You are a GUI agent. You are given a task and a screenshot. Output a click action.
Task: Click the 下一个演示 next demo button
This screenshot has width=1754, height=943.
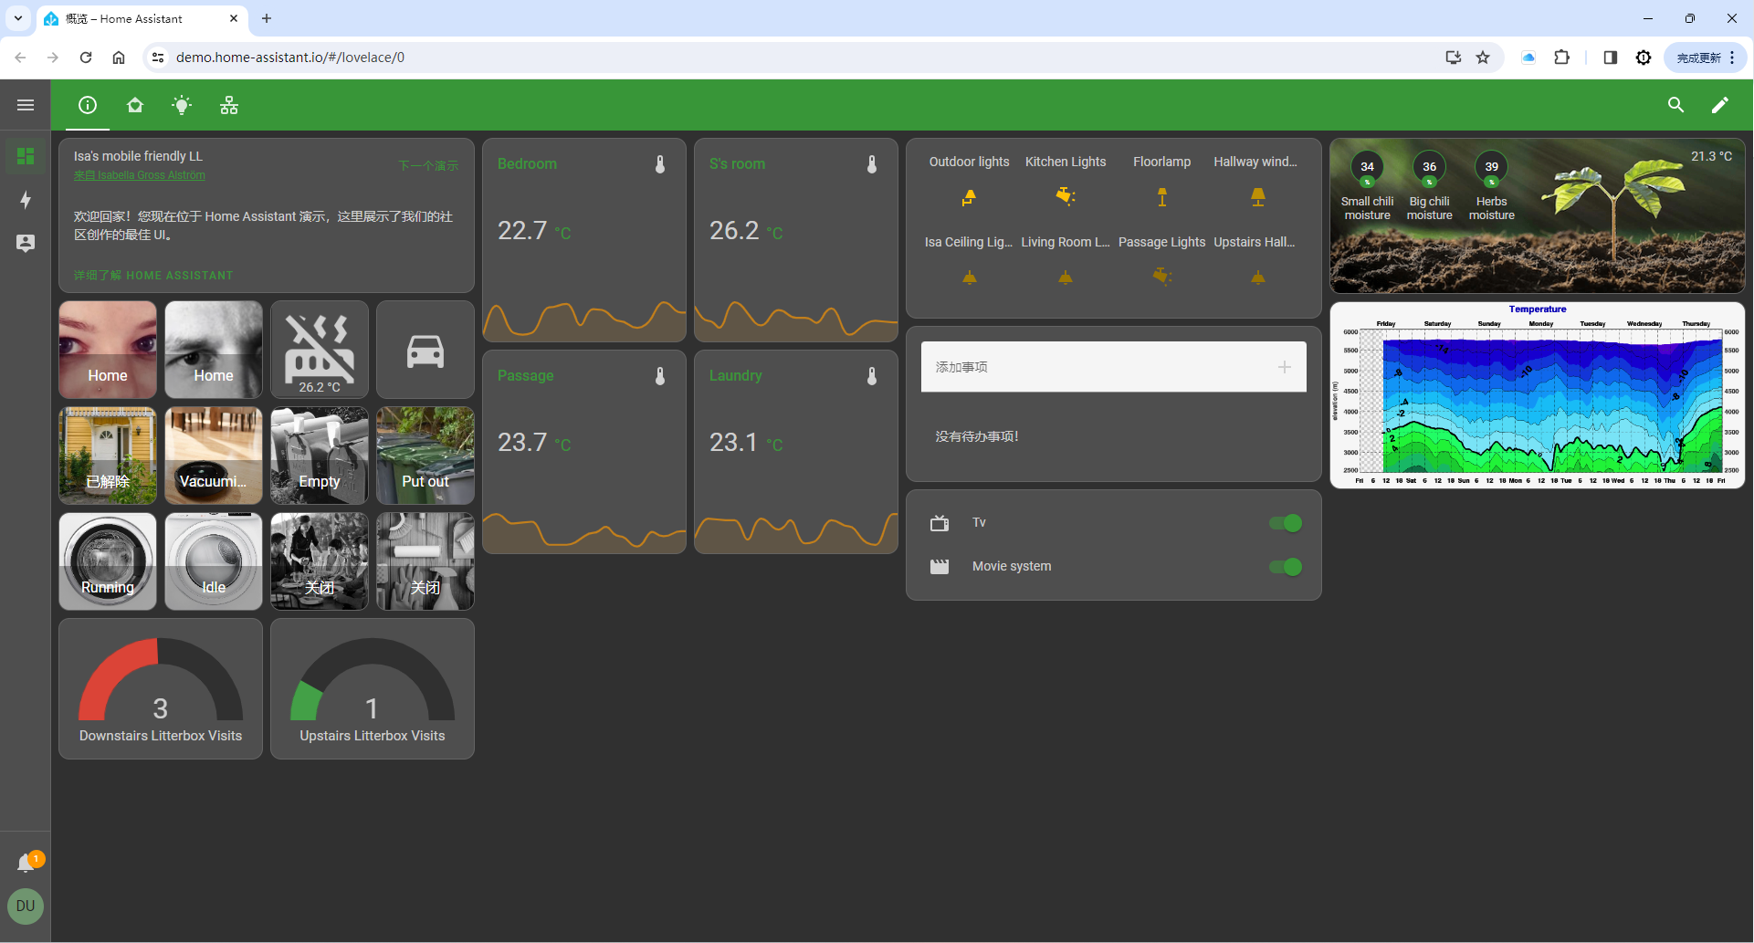428,165
